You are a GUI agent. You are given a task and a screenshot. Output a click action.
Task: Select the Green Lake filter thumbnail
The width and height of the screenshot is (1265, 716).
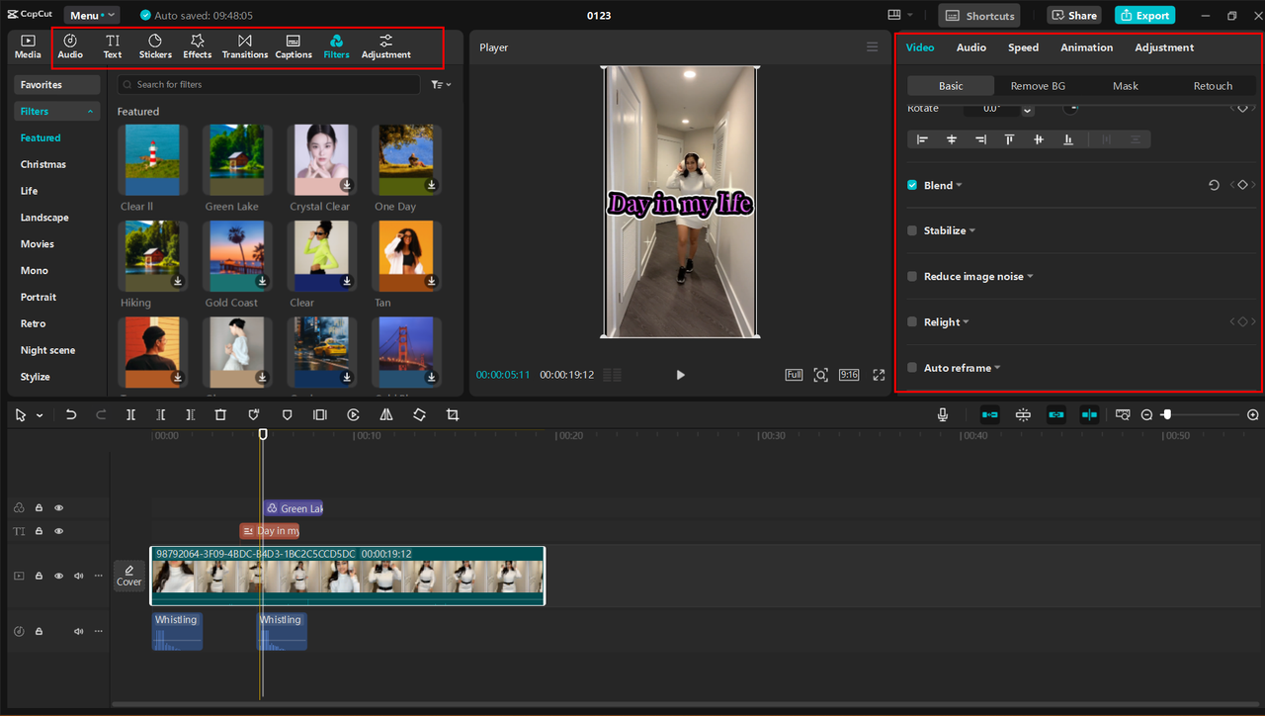point(236,159)
